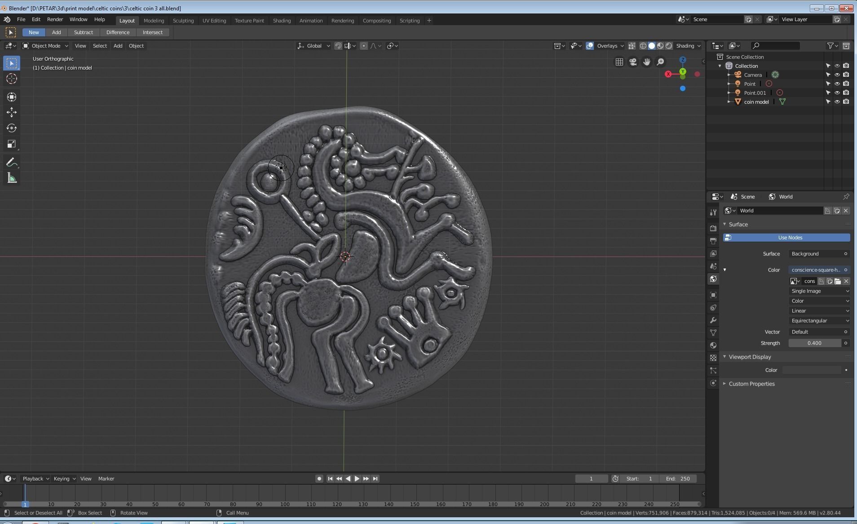This screenshot has width=857, height=524.
Task: Click the Subtract selection mode button
Action: (84, 32)
